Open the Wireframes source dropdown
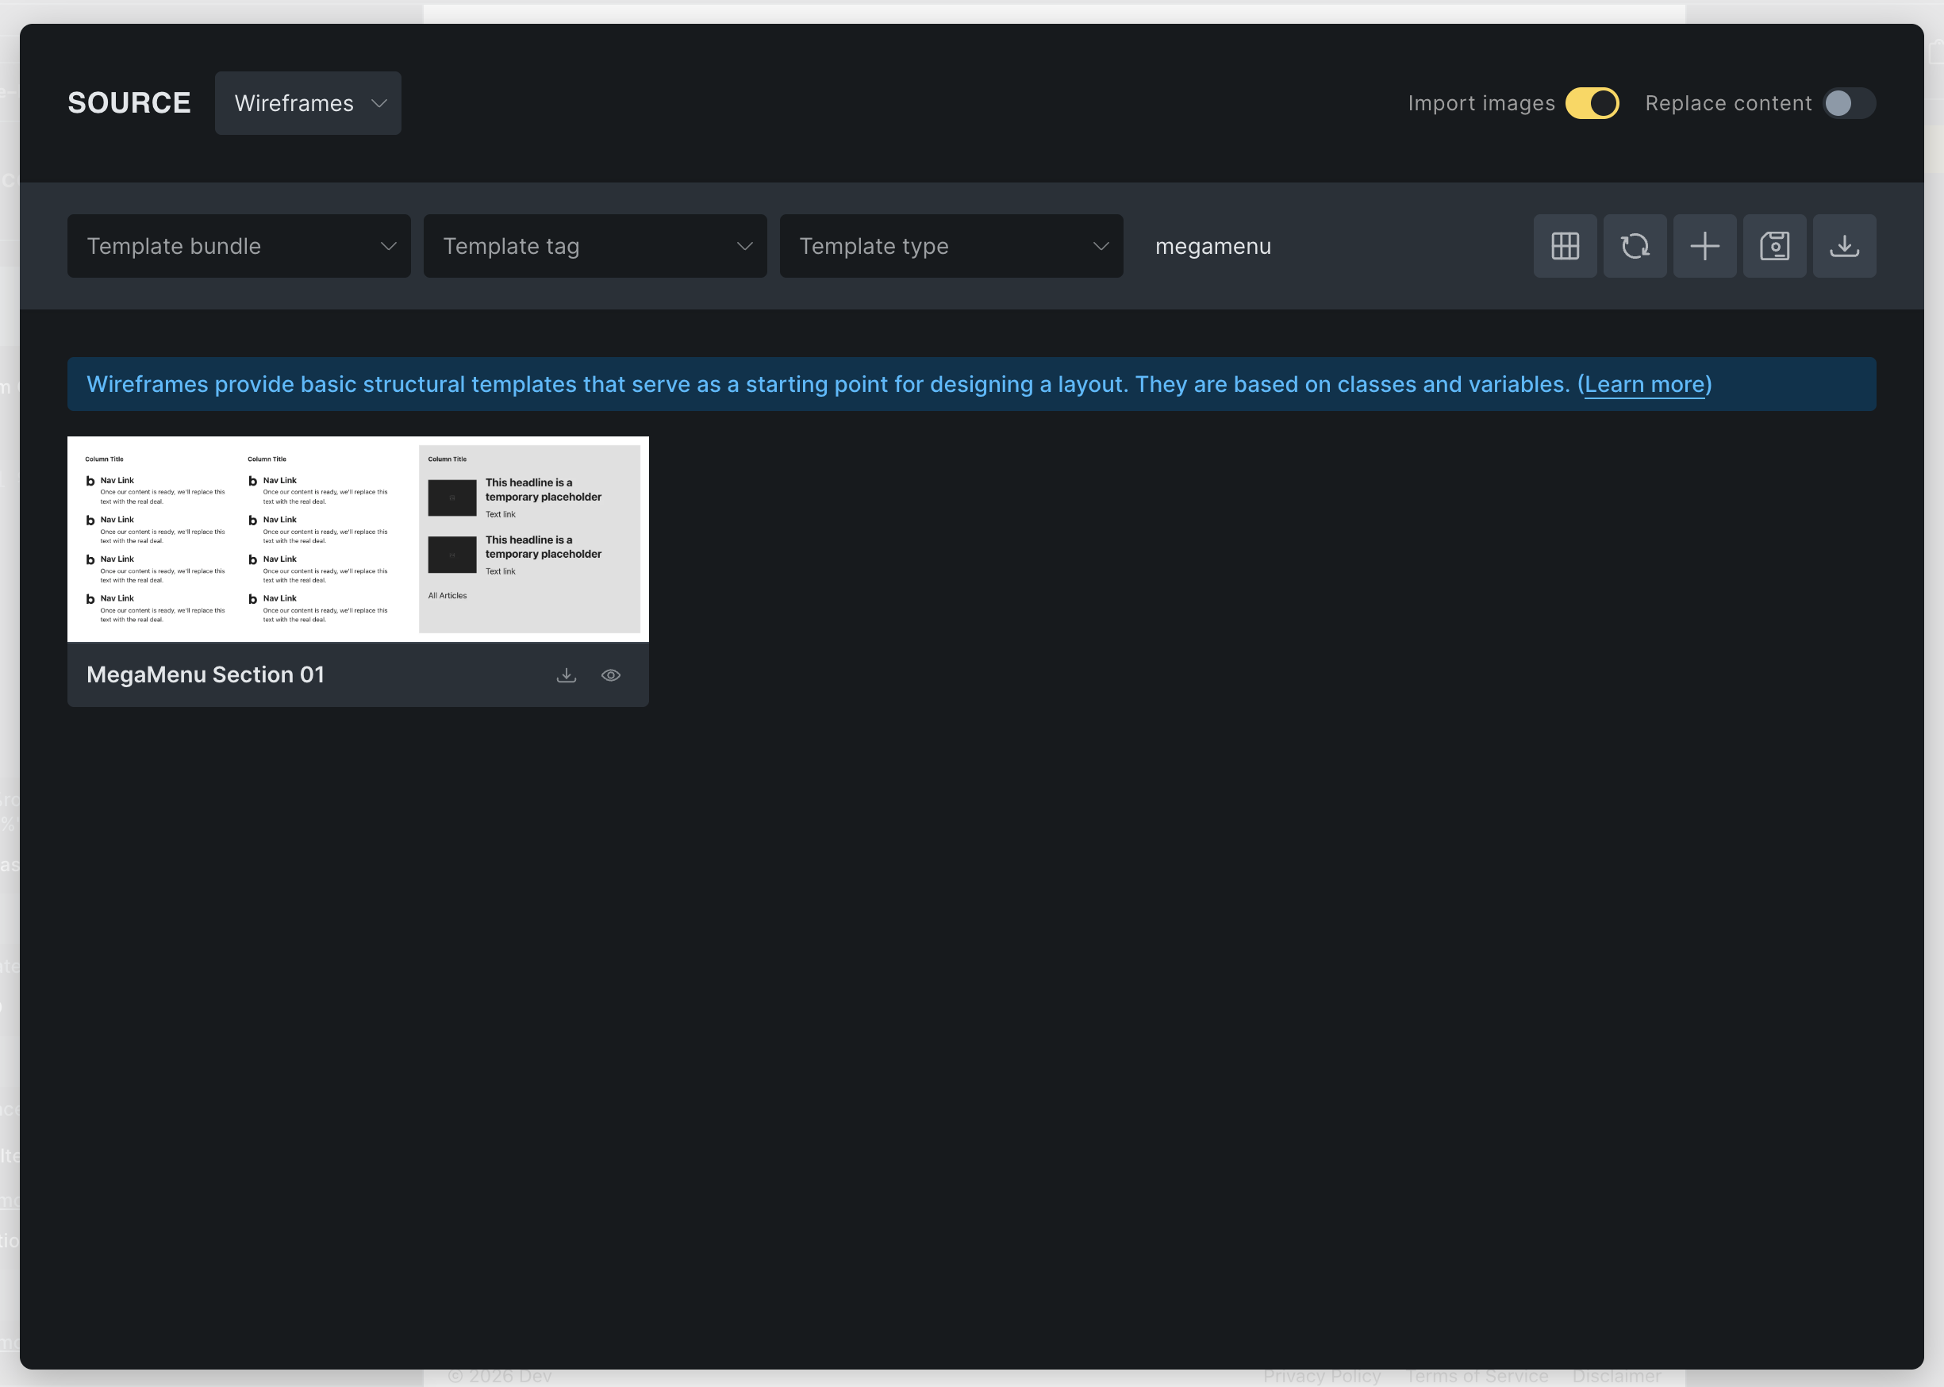 pos(308,103)
